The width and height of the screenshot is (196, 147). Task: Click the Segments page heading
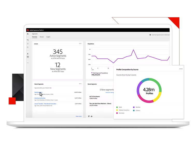point(35,34)
